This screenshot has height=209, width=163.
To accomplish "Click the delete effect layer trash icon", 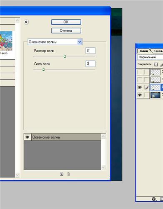I will (68, 174).
